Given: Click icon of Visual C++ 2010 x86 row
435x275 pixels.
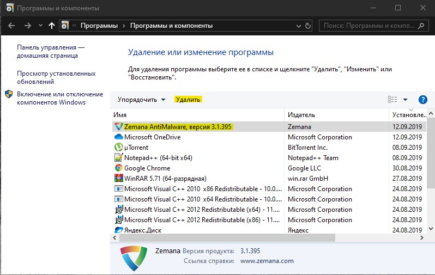Looking at the screenshot, I should point(119,189).
